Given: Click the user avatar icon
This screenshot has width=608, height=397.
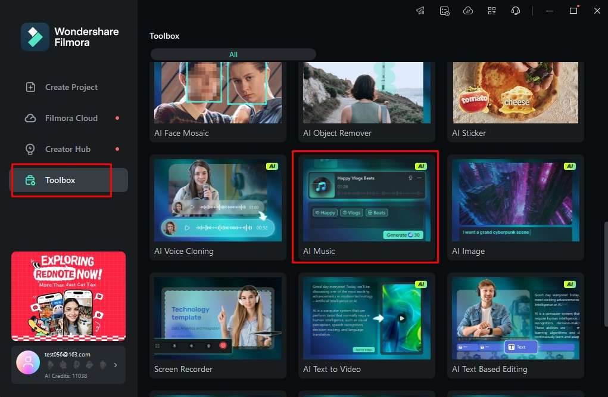Looking at the screenshot, I should [x=28, y=362].
